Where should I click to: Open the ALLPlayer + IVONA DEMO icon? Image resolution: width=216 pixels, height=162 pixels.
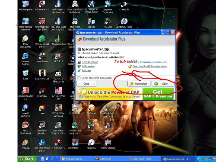pyautogui.click(x=91, y=7)
